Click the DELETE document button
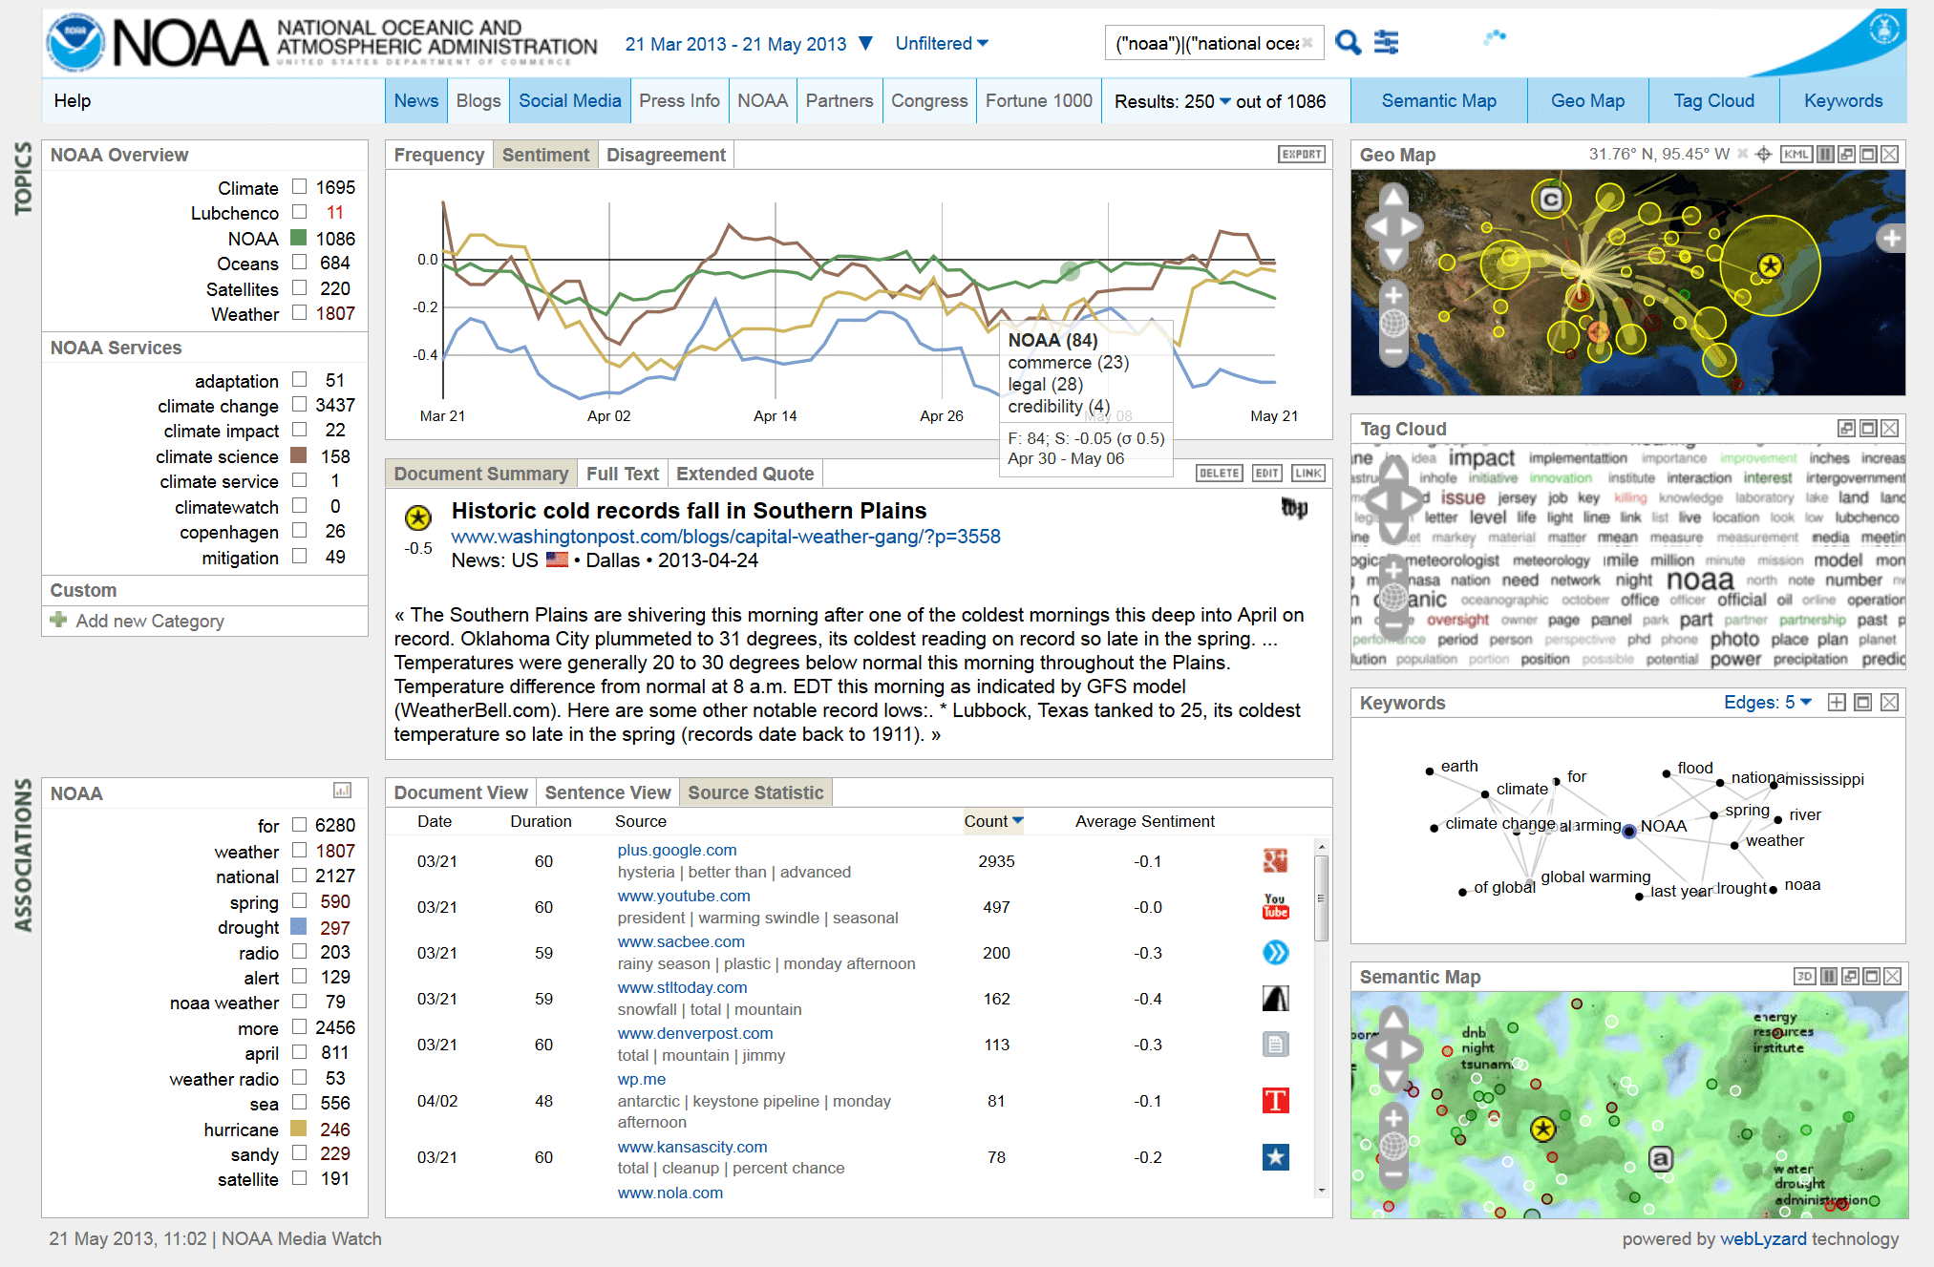The width and height of the screenshot is (1934, 1267). (x=1220, y=473)
